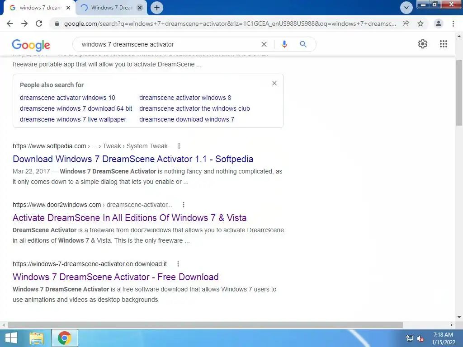Open the Google apps grid
Screen dimensions: 463x347
444,44
